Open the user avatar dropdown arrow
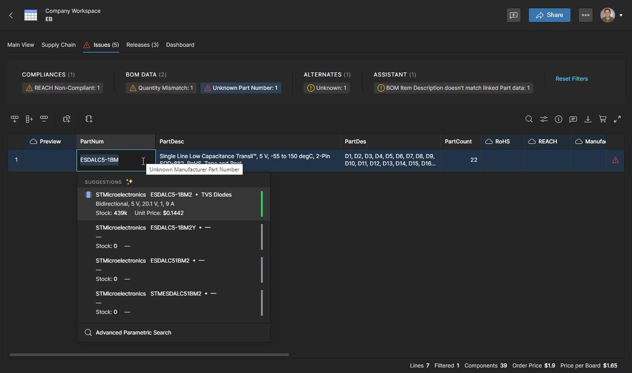This screenshot has height=373, width=632. [621, 15]
